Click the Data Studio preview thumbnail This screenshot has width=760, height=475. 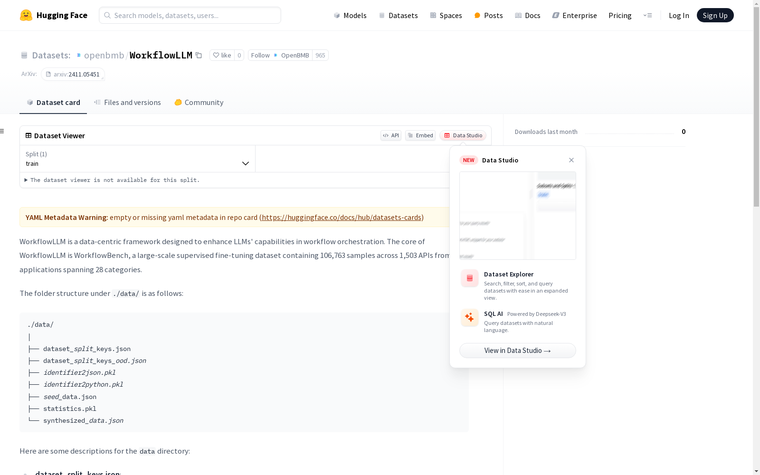[x=518, y=216]
